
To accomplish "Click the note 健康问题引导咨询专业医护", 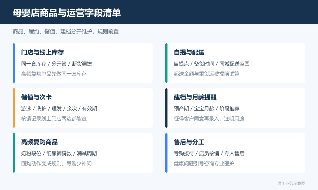I will click(204, 164).
